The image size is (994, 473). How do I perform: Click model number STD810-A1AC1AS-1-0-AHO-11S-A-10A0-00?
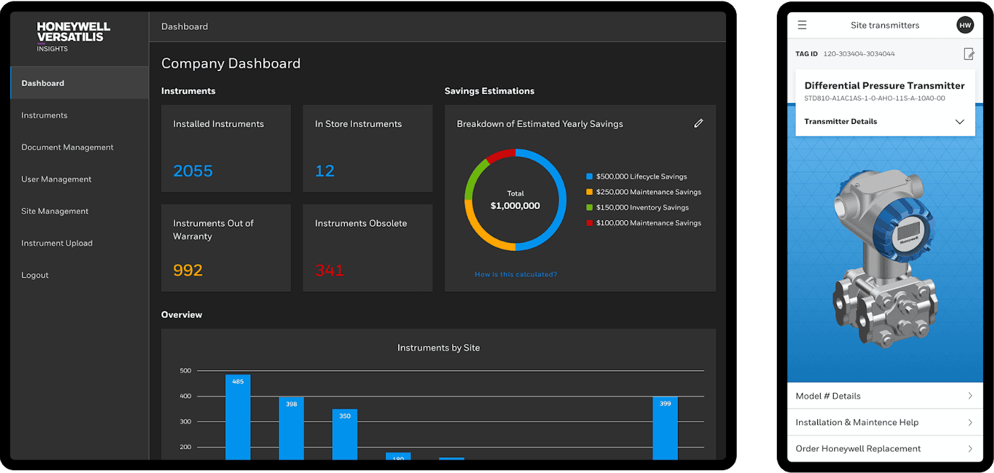tap(875, 99)
